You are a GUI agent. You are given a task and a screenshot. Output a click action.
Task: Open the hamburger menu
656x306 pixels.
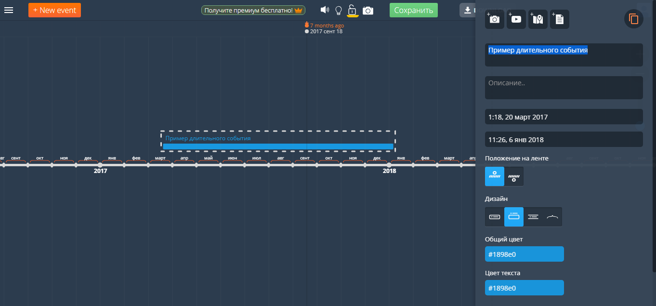click(9, 10)
